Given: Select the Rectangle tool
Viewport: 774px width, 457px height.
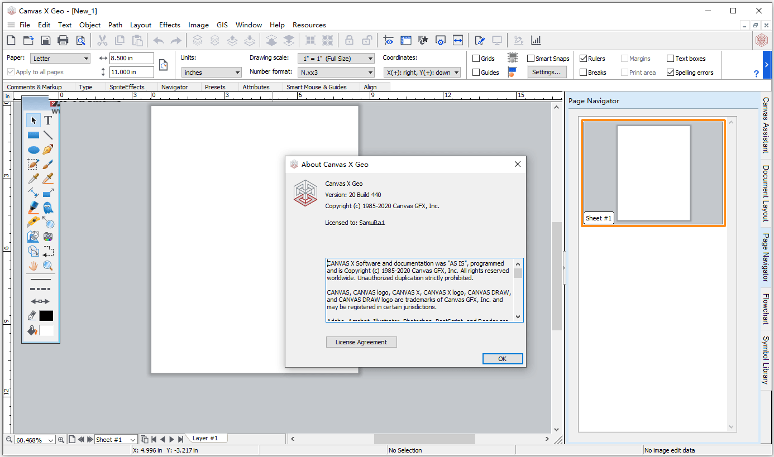Looking at the screenshot, I should pos(34,135).
